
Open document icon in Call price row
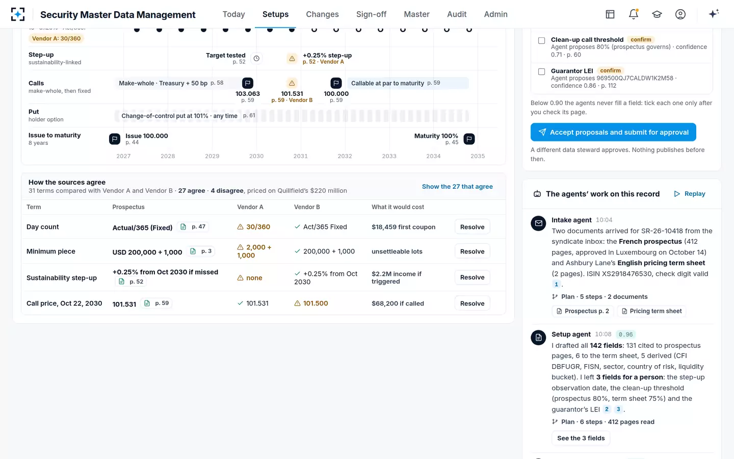pyautogui.click(x=147, y=303)
